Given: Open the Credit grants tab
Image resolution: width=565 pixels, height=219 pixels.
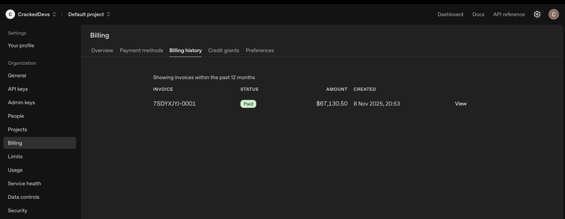Looking at the screenshot, I should coord(224,50).
